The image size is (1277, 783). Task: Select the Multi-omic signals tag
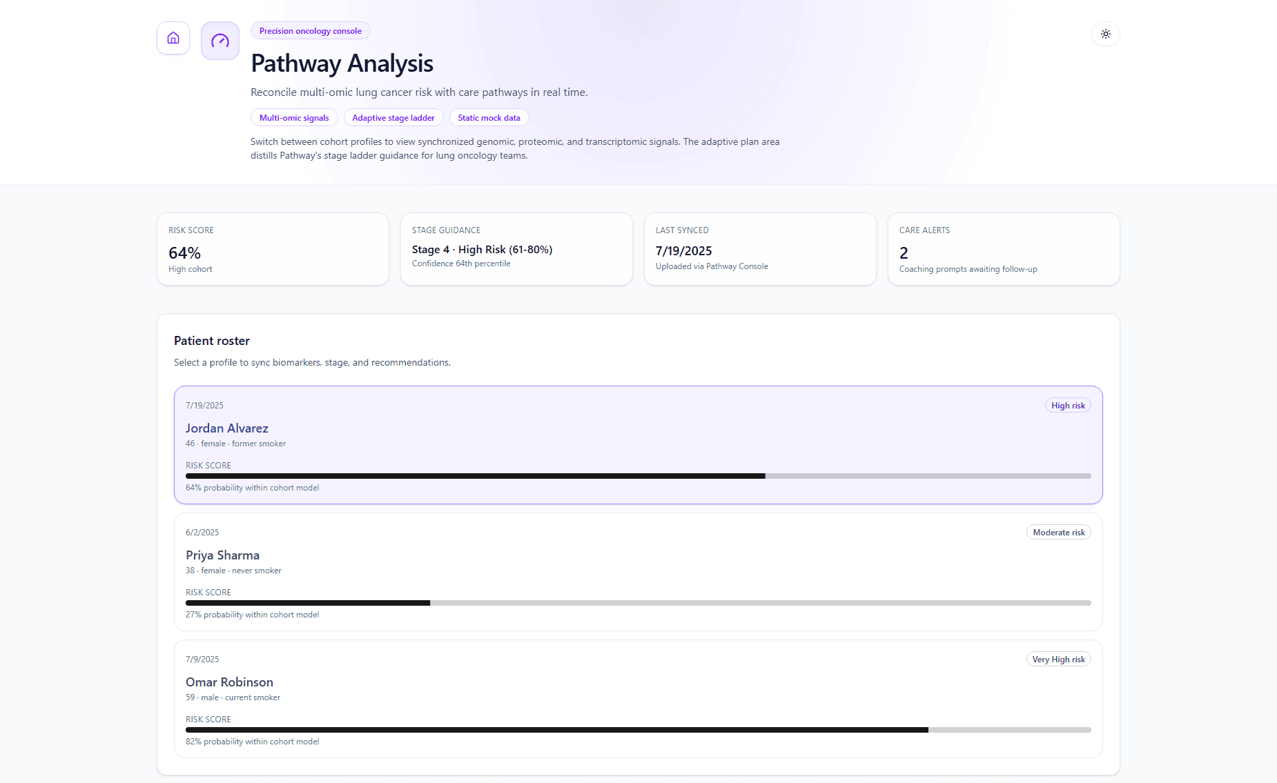[293, 117]
